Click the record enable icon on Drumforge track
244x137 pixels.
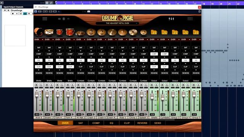[x=13, y=14]
